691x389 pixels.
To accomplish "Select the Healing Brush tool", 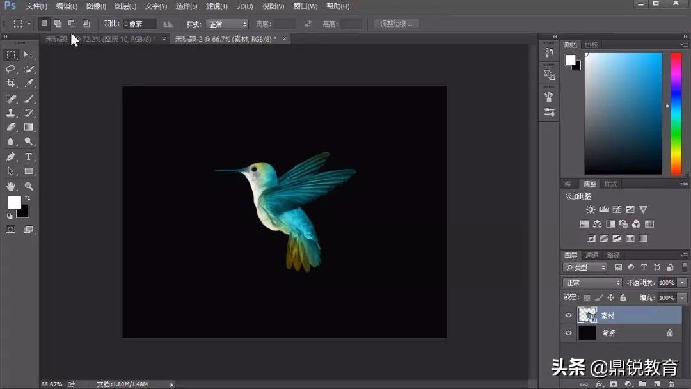I will 11,99.
